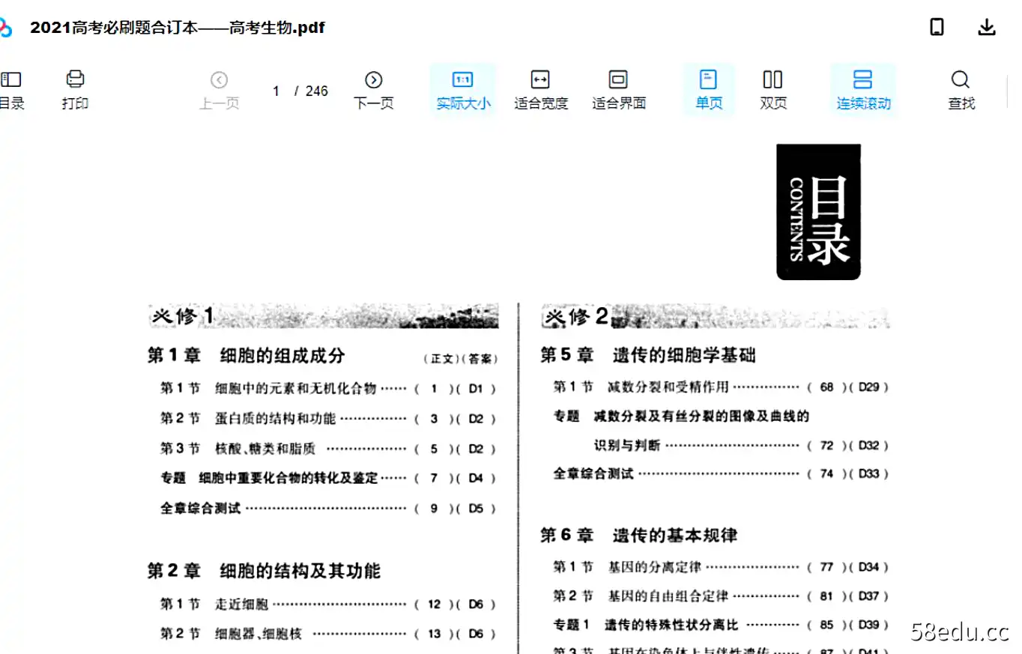Switch to 单页 single page mode

pyautogui.click(x=708, y=90)
